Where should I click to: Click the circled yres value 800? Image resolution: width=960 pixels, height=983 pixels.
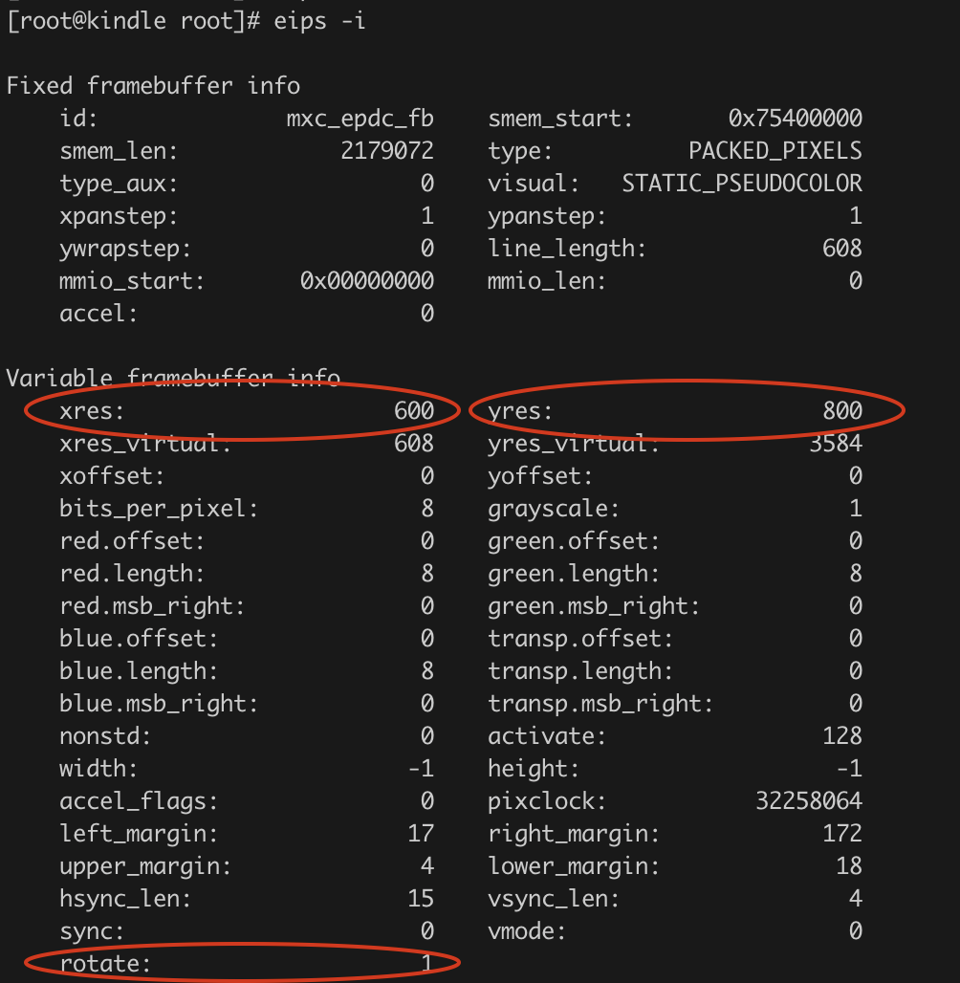pyautogui.click(x=841, y=411)
